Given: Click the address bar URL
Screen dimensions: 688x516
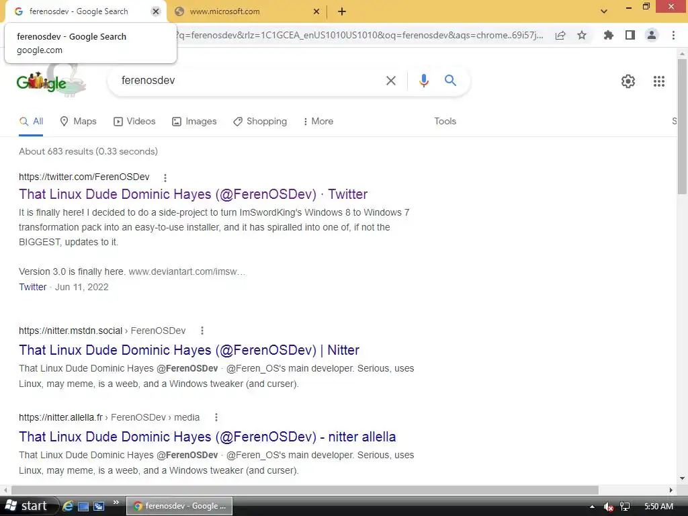Looking at the screenshot, I should coord(360,35).
